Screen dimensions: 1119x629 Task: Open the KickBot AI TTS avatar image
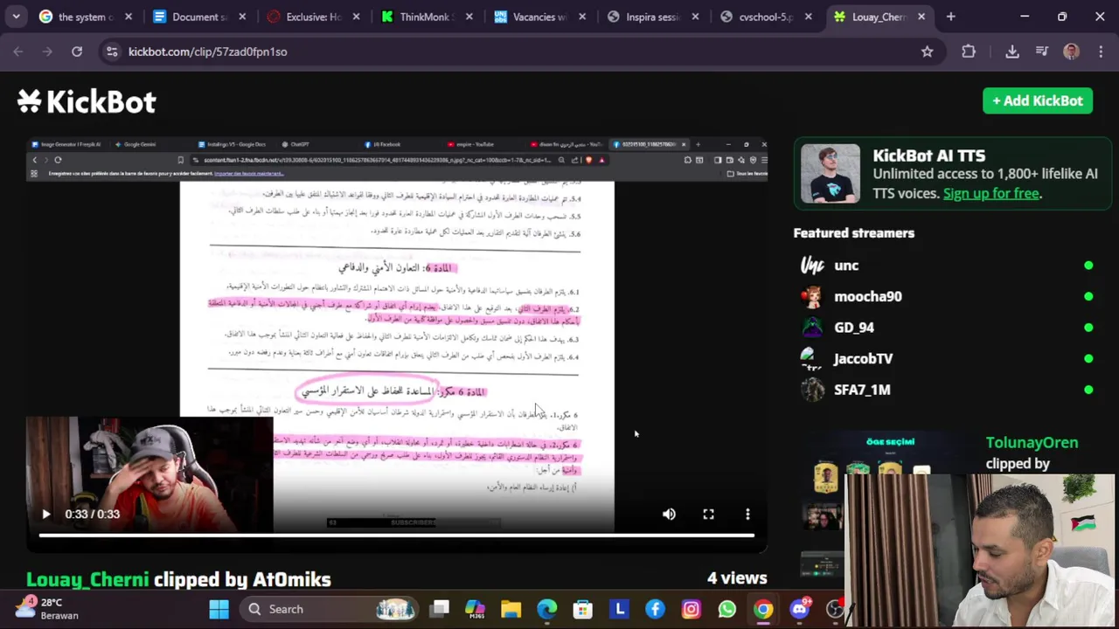[831, 174]
